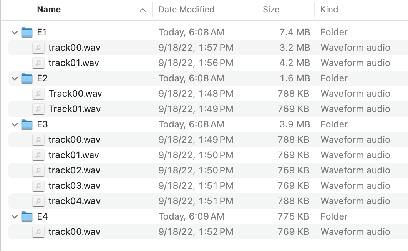The width and height of the screenshot is (408, 251).
Task: Click the E4 folder icon
Action: [27, 216]
